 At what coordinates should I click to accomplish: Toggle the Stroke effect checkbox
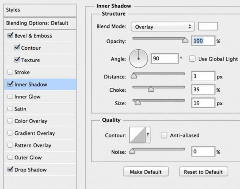tap(10, 72)
